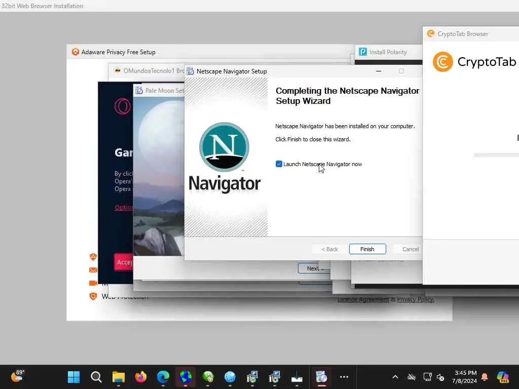This screenshot has width=519, height=389.
Task: Click Finish in Netscape Navigator Setup
Action: click(367, 249)
